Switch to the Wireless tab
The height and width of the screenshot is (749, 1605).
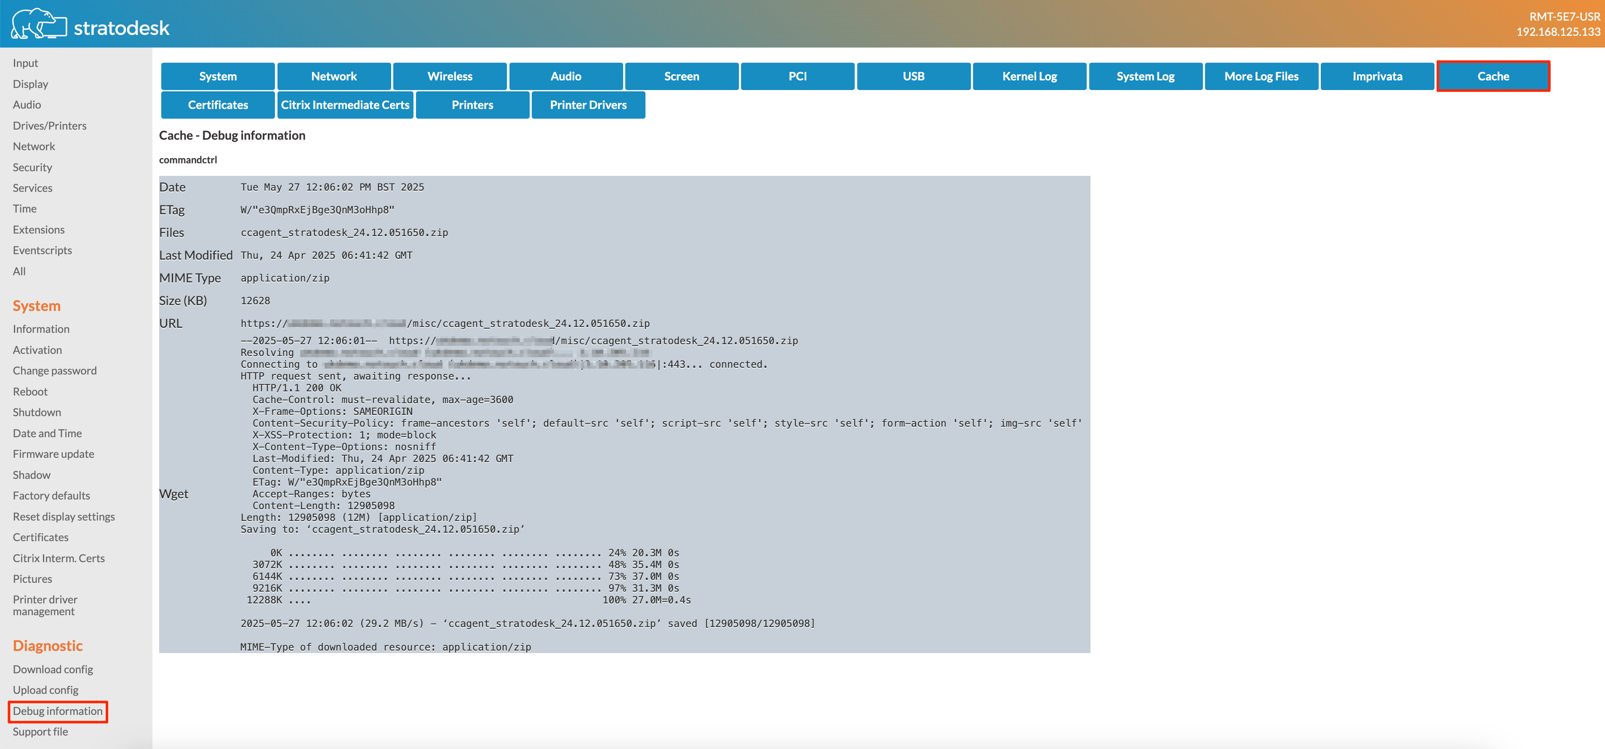450,76
